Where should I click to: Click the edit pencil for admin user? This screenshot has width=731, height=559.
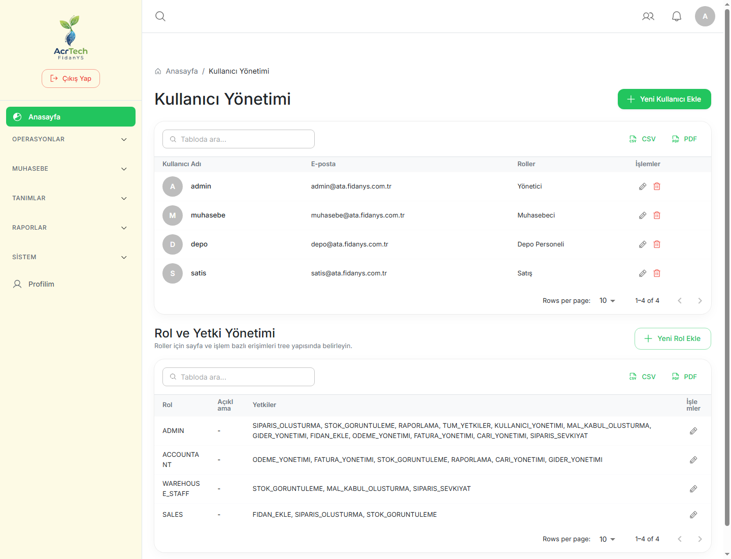(643, 187)
